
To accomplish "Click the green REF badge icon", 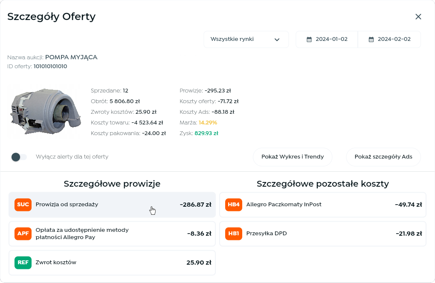I will tap(23, 263).
